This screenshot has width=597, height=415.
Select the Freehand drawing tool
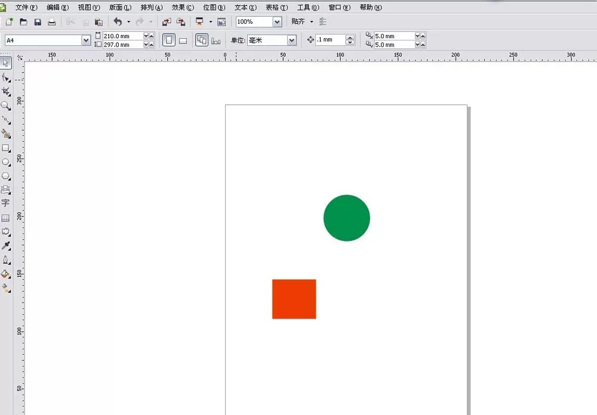[x=6, y=120]
